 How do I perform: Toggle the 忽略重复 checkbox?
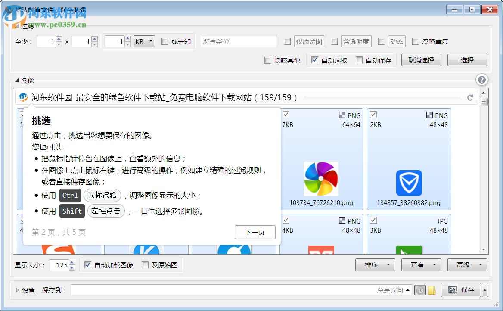click(416, 41)
